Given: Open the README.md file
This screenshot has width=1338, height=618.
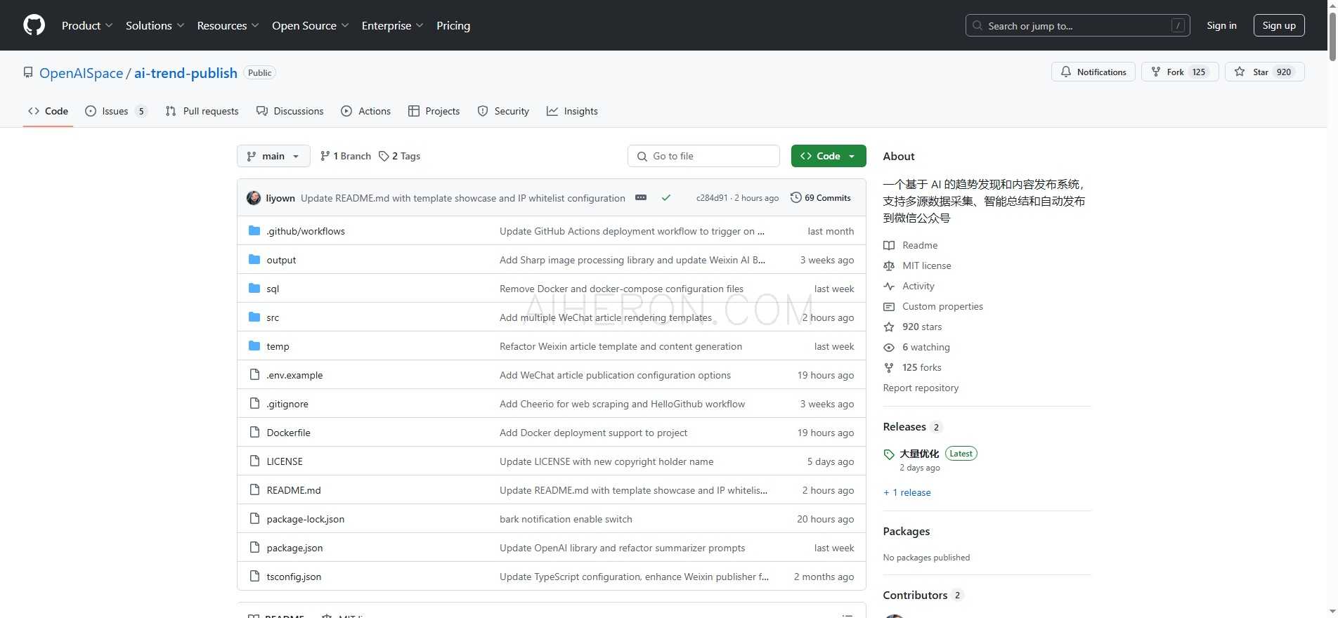Looking at the screenshot, I should pyautogui.click(x=294, y=490).
